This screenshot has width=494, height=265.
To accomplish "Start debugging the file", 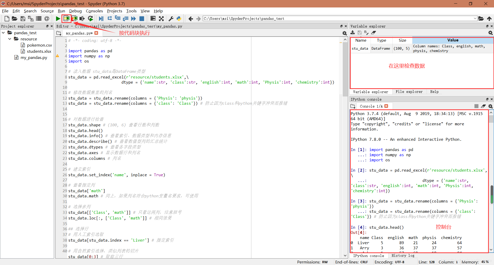I will pos(101,19).
